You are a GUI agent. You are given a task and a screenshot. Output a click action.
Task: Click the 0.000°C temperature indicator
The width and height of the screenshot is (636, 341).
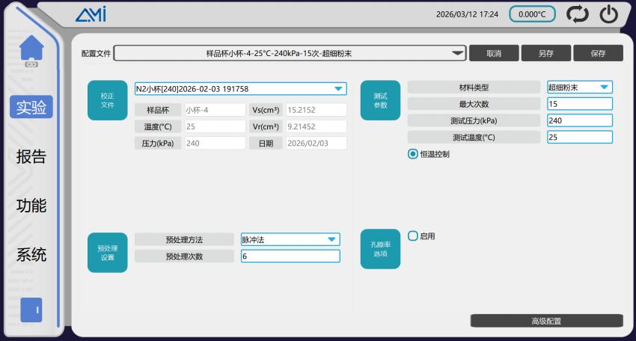(x=532, y=14)
